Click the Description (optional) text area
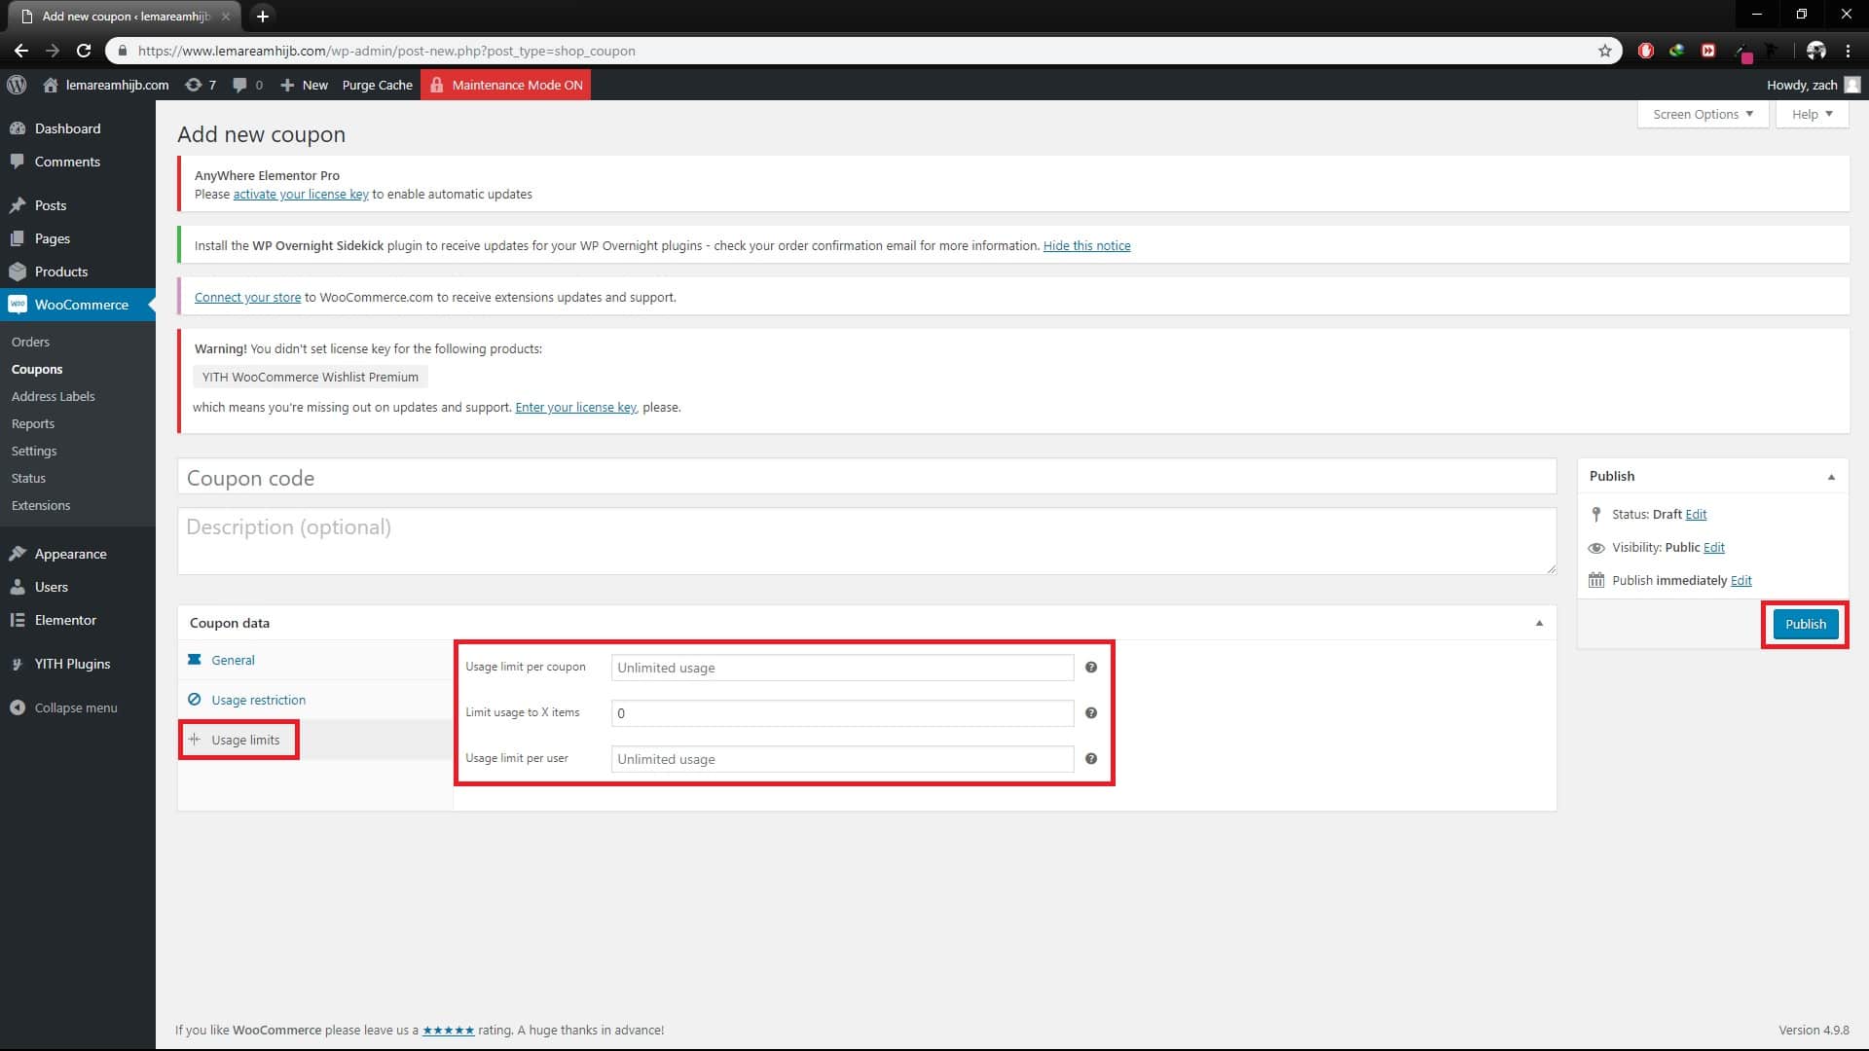Screen dimensions: 1869x1051 tap(866, 540)
